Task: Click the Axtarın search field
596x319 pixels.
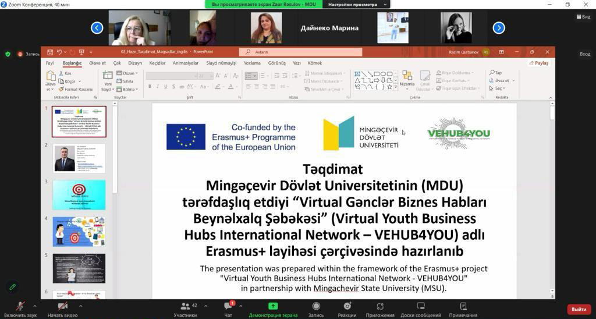Action: [x=300, y=52]
